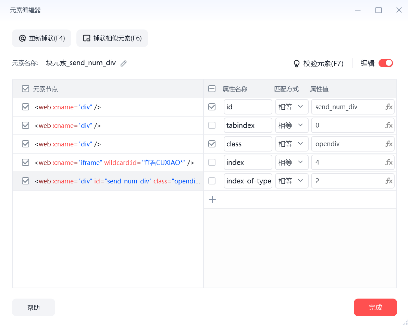Screen dimensions: 408x326
Task: Click the fx icon for tabindex value
Action: point(389,125)
